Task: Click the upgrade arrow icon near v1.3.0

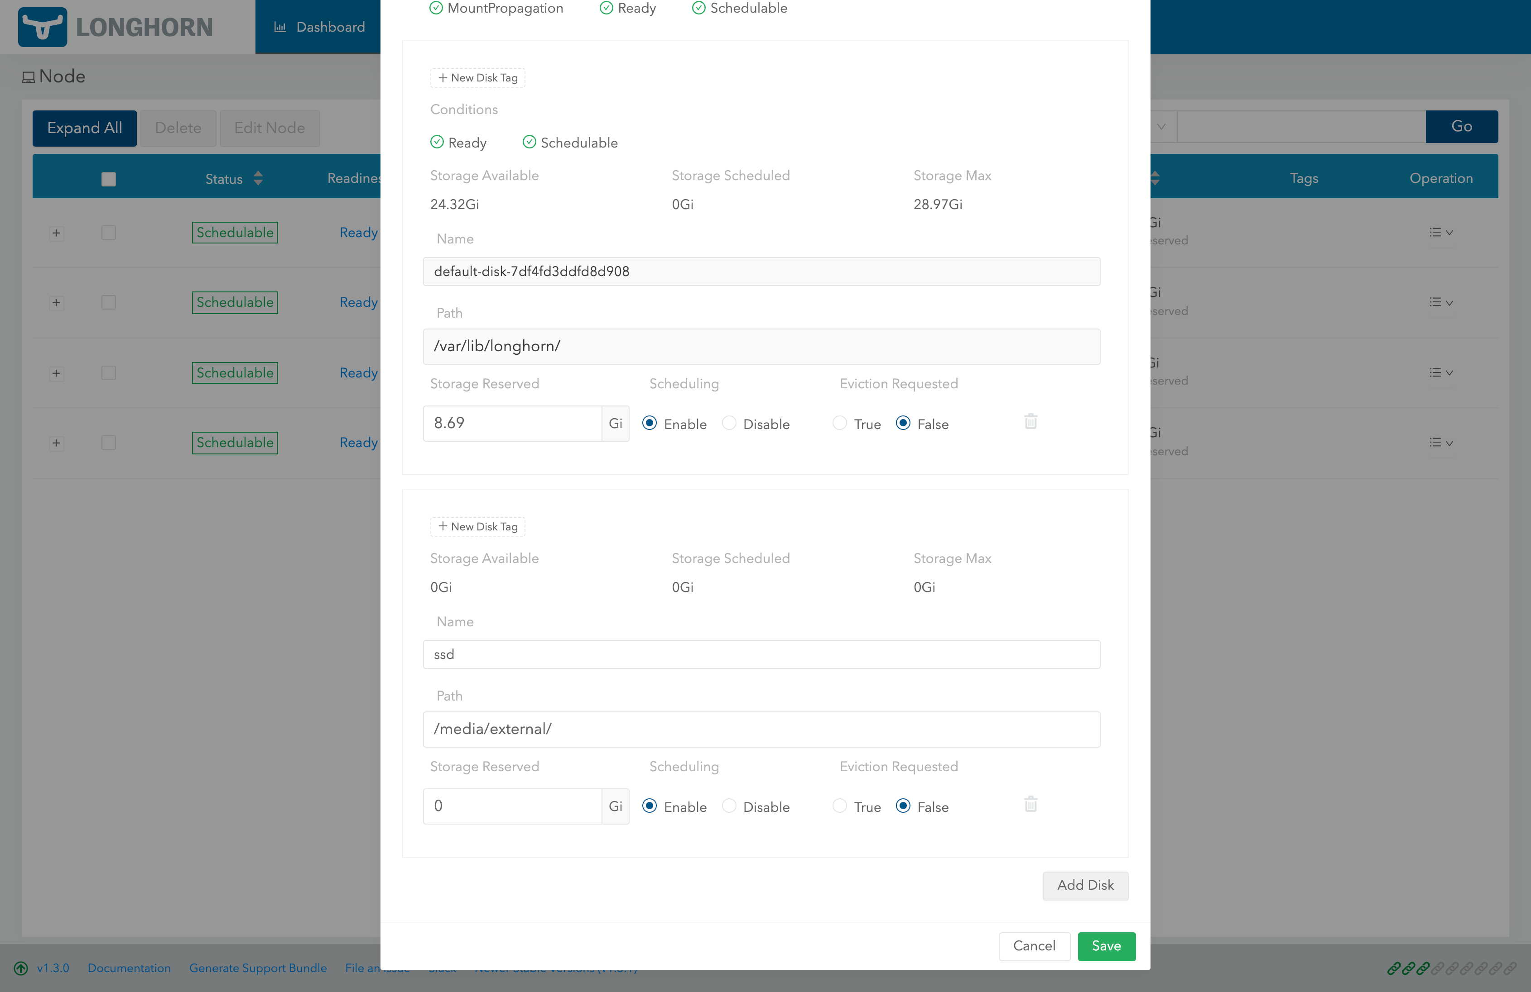Action: pyautogui.click(x=20, y=968)
